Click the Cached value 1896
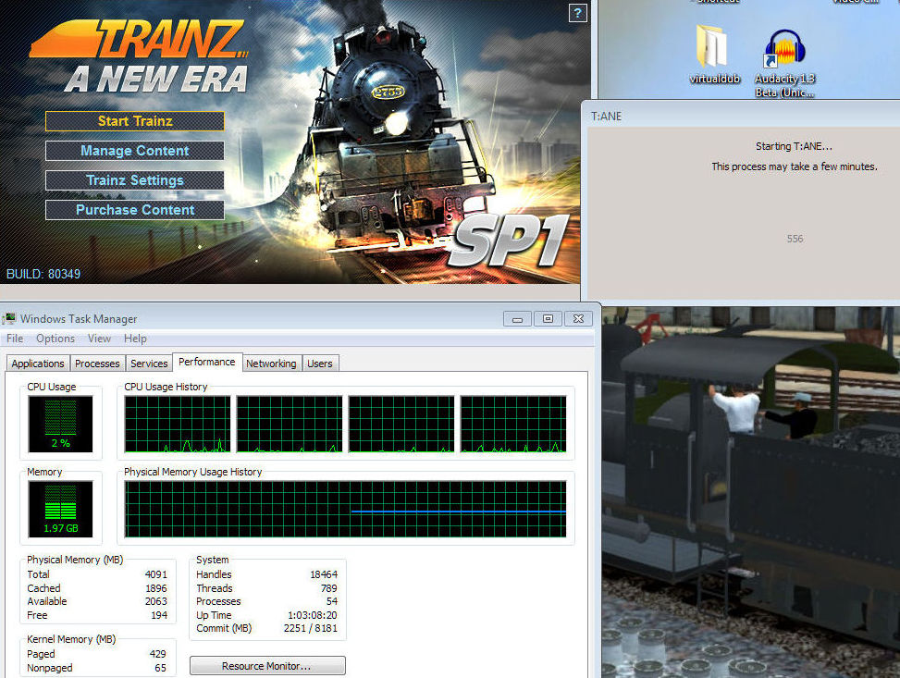This screenshot has width=900, height=678. [156, 588]
